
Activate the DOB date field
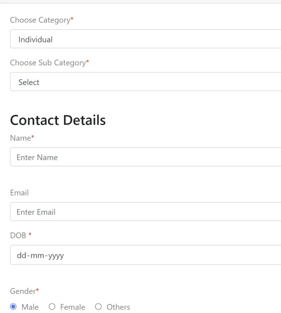145,255
